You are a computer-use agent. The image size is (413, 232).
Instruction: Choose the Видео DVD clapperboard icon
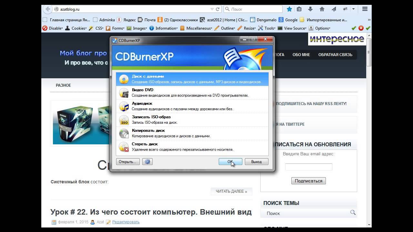click(124, 93)
